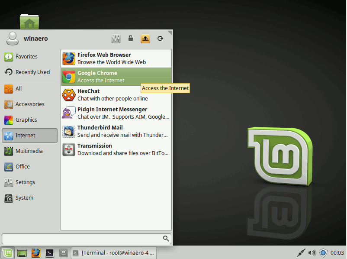Click the Show Desktop panel icon
Screen dimensions: 347x259
(22, 253)
